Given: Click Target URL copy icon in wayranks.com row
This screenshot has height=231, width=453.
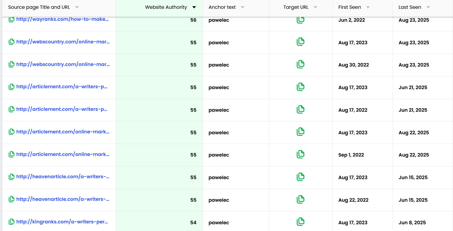Looking at the screenshot, I should click(300, 20).
